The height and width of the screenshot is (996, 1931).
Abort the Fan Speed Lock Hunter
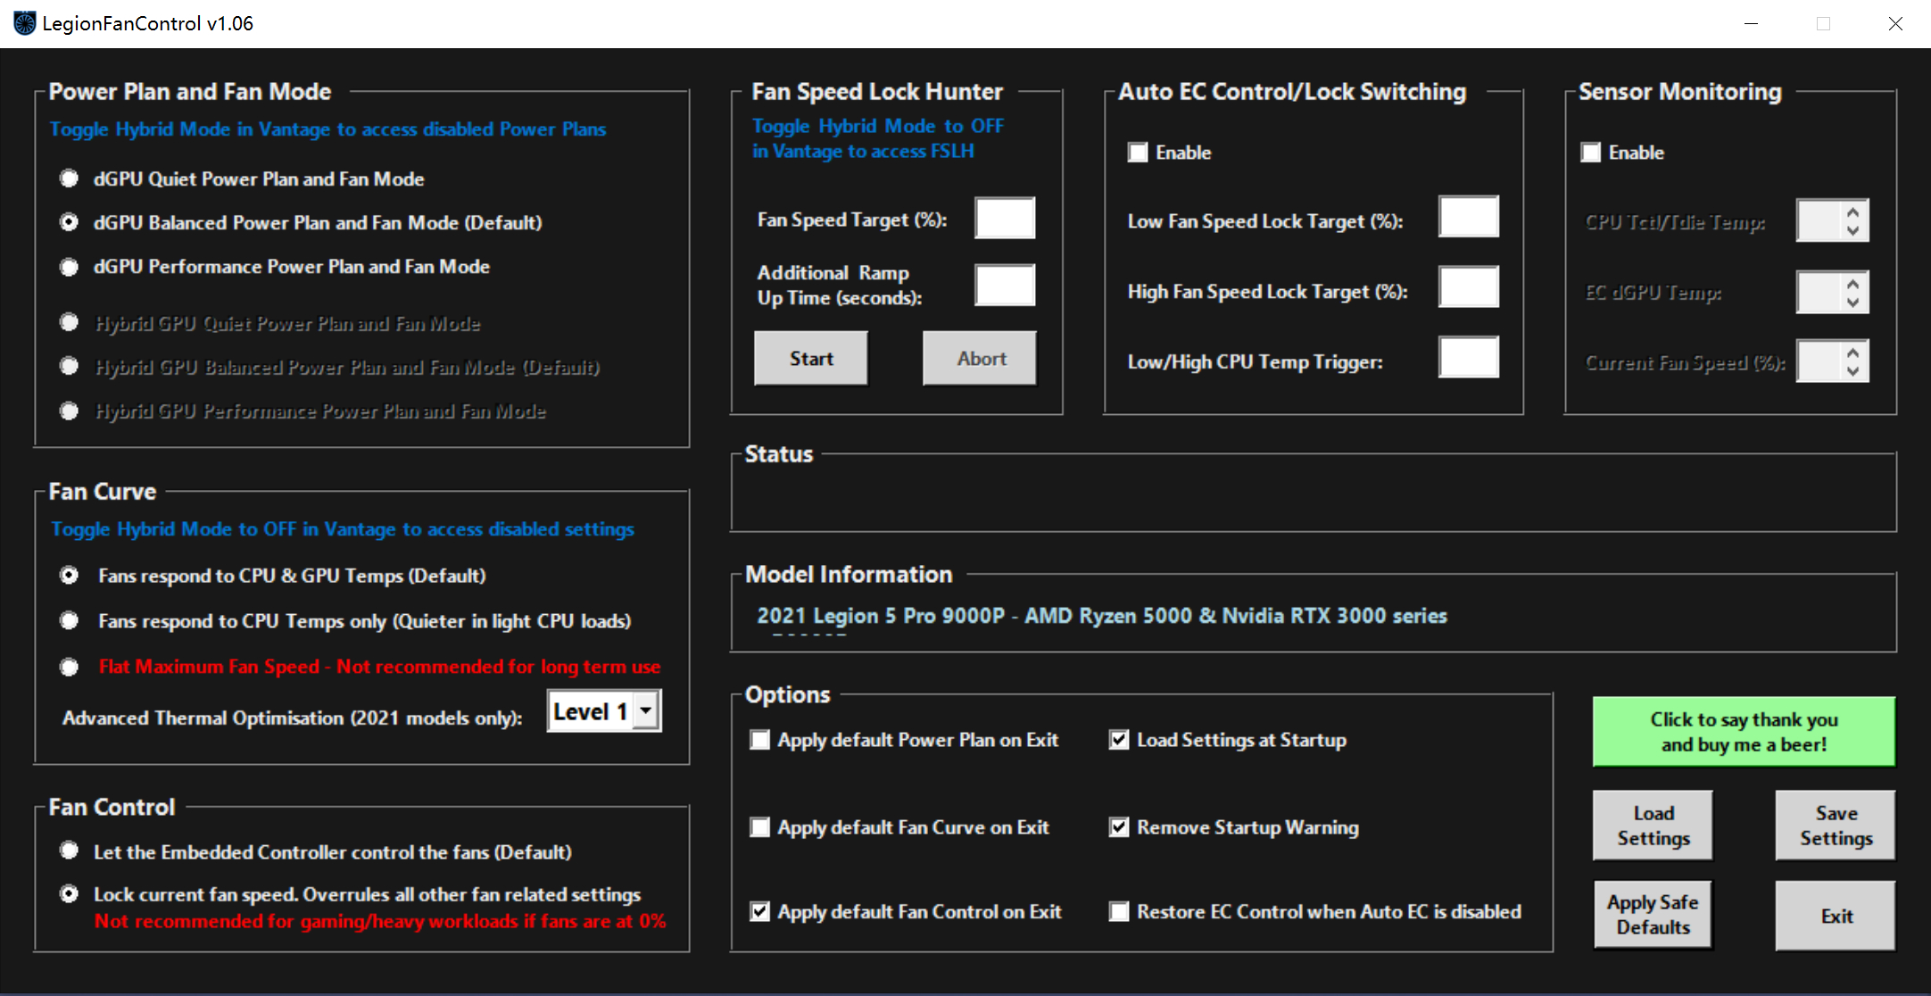point(980,358)
